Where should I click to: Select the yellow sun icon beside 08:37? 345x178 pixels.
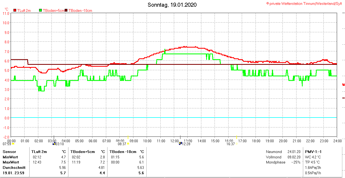[128, 144]
